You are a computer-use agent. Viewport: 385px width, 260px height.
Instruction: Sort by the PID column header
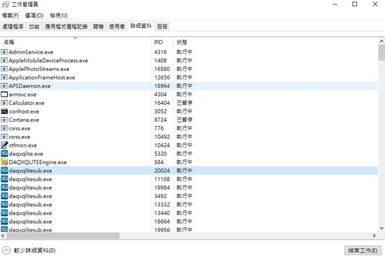click(162, 42)
